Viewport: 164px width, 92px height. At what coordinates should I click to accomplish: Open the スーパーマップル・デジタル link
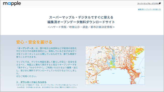[x=148, y=4]
